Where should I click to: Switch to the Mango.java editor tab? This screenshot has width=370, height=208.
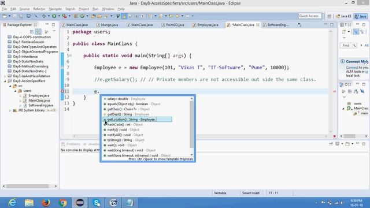coord(108,25)
